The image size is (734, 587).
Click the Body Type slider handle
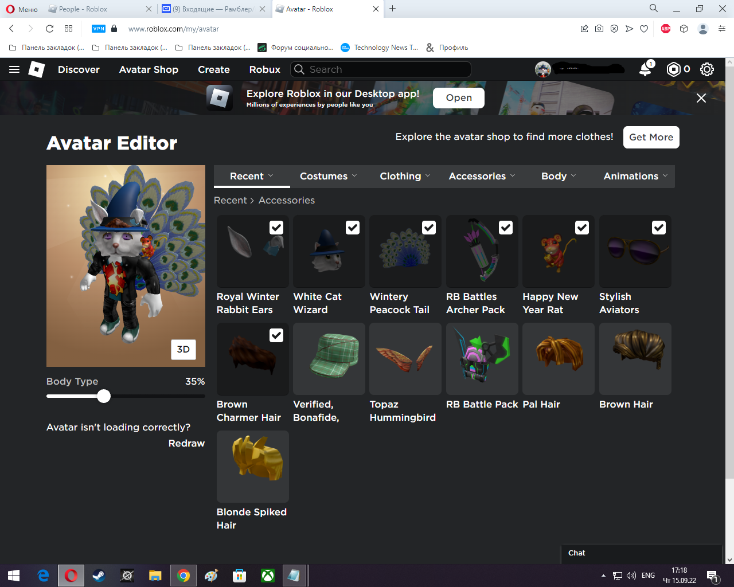(104, 396)
